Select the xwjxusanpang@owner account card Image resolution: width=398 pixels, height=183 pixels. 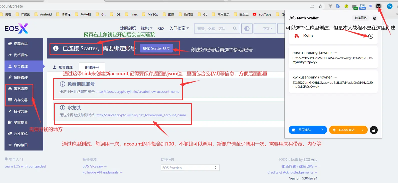click(333, 81)
